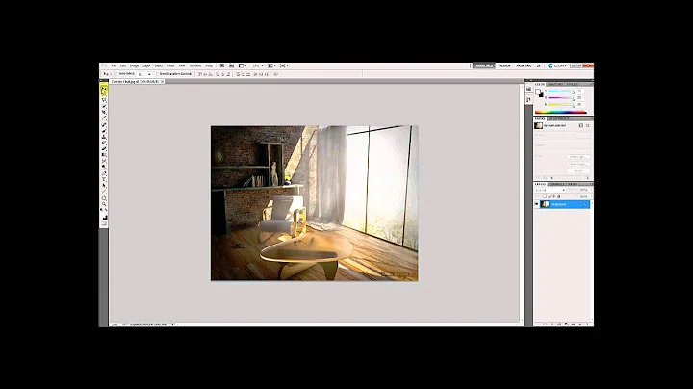Click Add layer style fx icon
This screenshot has width=693, height=389.
(x=552, y=324)
